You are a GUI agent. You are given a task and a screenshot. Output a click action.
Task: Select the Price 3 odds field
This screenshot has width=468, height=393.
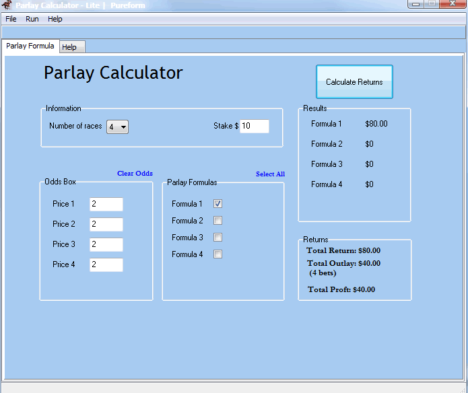coord(106,244)
